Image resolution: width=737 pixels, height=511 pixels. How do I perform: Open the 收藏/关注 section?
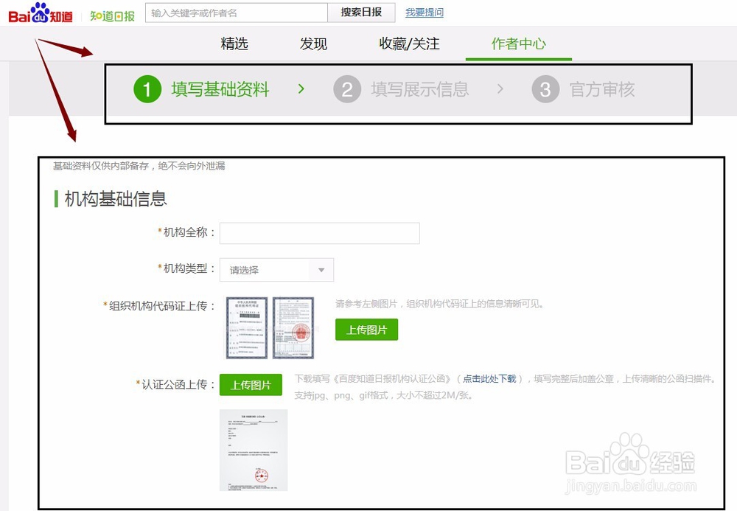point(408,44)
